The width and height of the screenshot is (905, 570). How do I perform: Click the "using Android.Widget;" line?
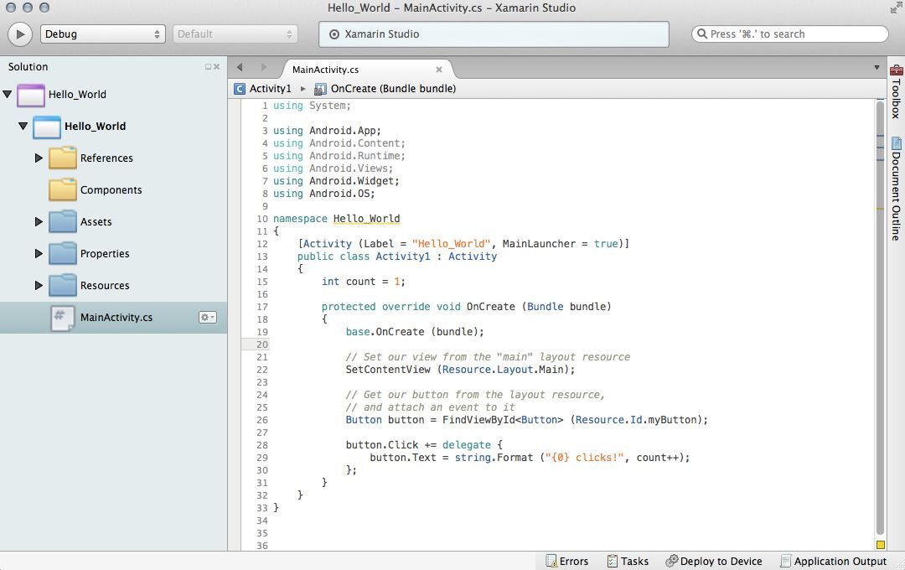(336, 181)
